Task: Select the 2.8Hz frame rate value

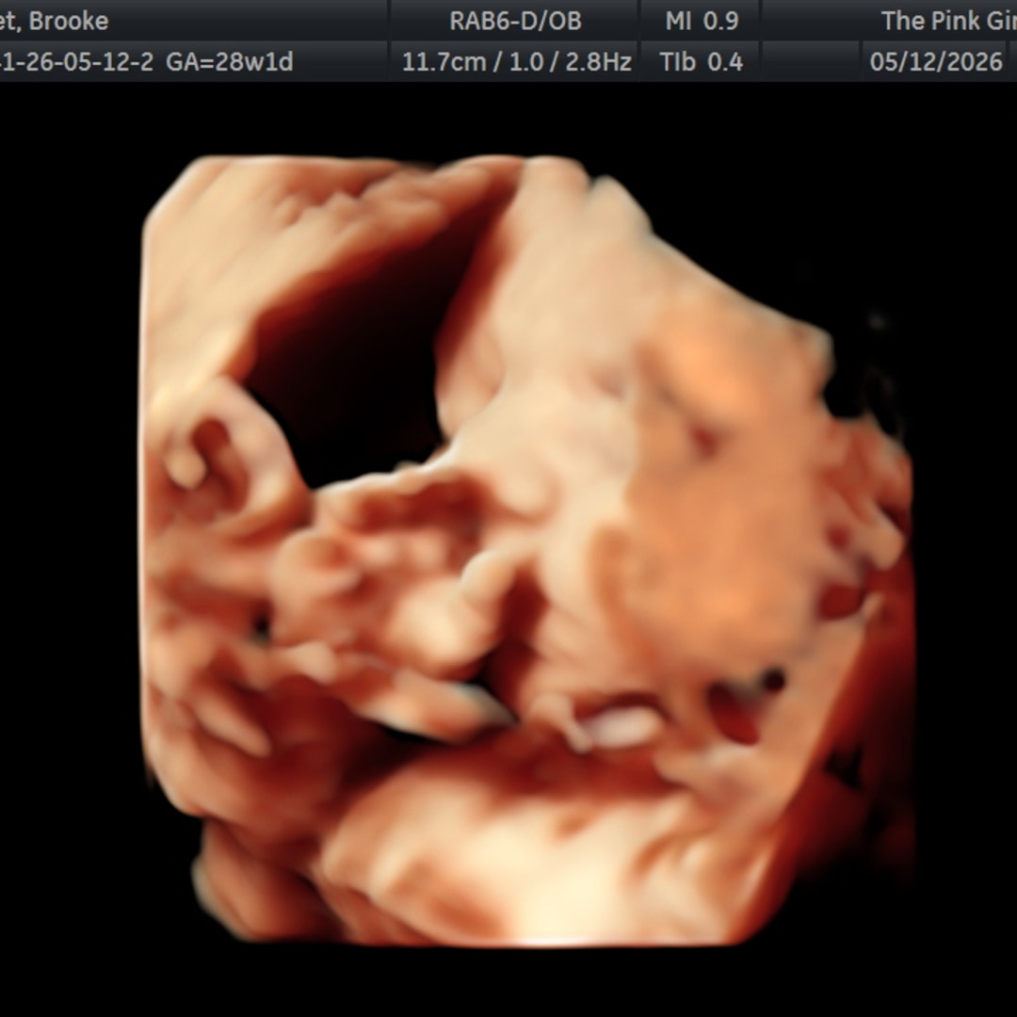Action: [599, 62]
